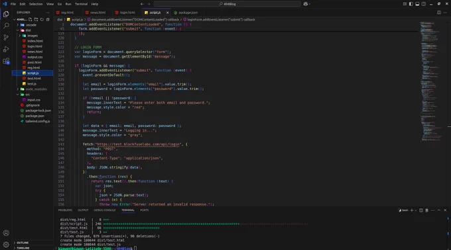The height and width of the screenshot is (250, 451).
Task: Open the Extensions view
Action: [x=6, y=61]
